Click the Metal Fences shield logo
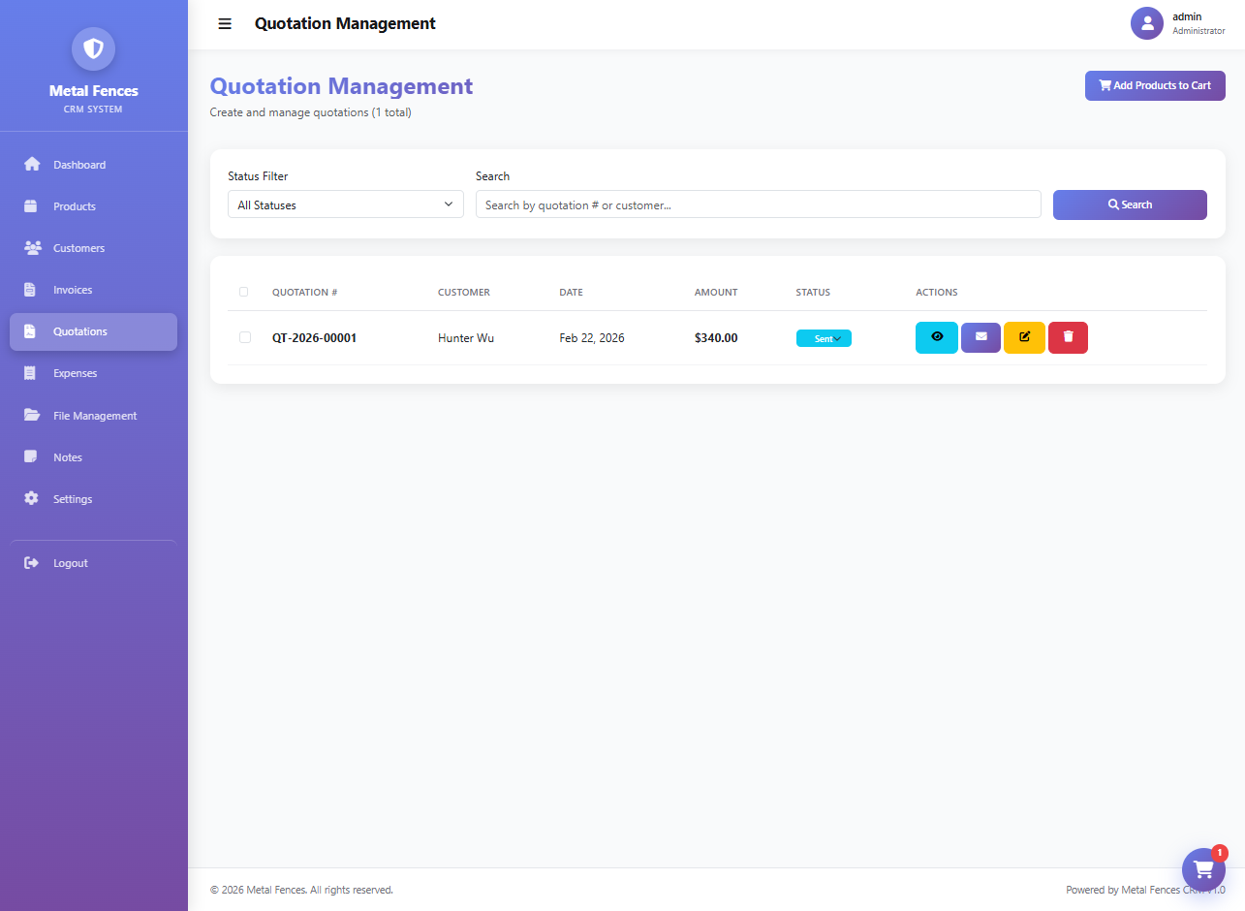Viewport: 1245px width, 911px height. tap(94, 48)
